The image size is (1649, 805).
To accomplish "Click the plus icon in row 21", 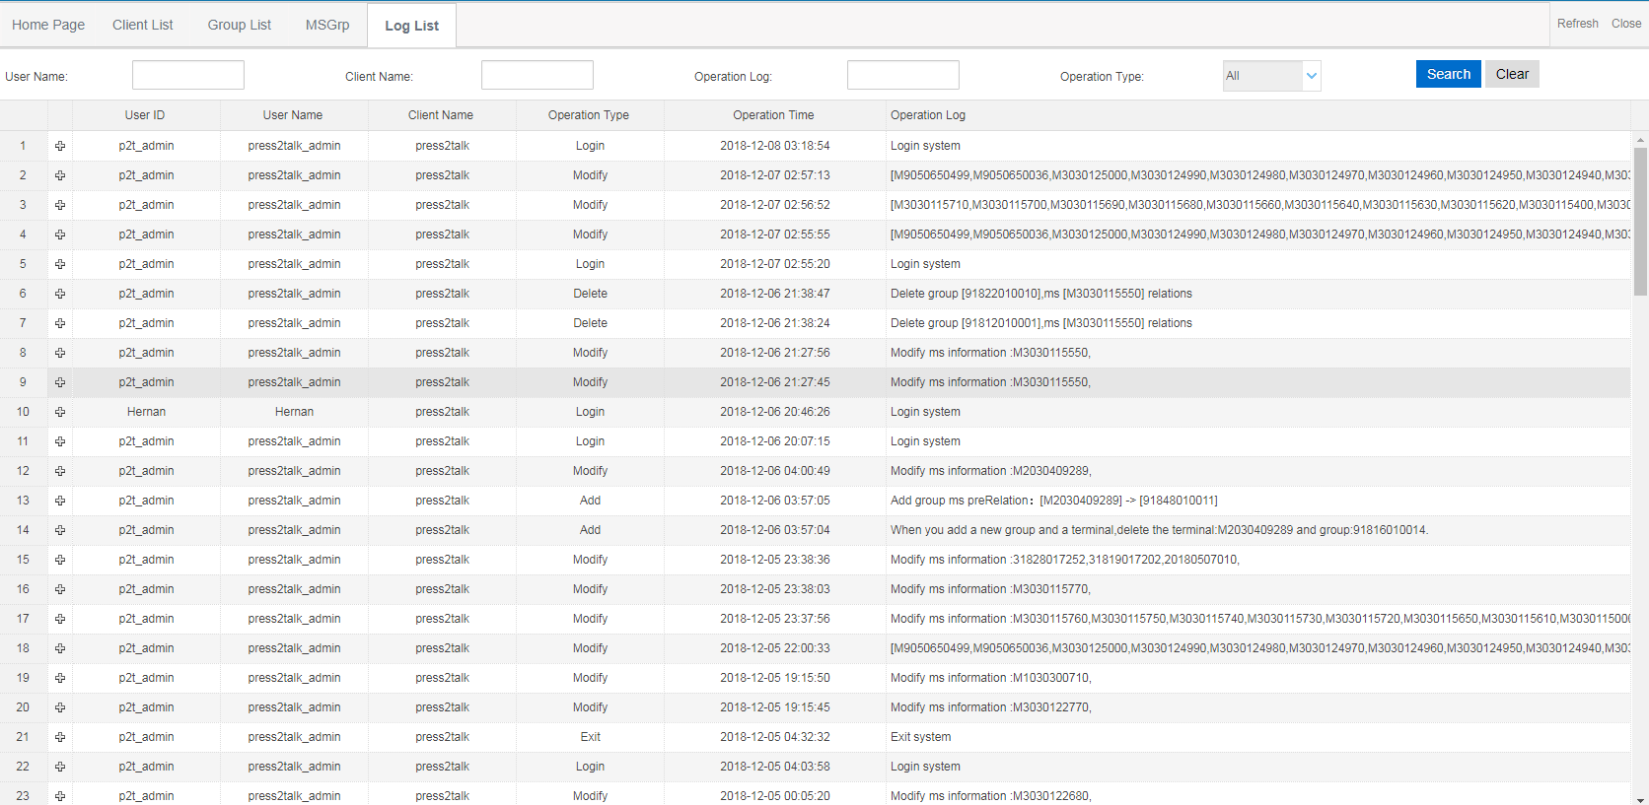I will click(x=60, y=737).
